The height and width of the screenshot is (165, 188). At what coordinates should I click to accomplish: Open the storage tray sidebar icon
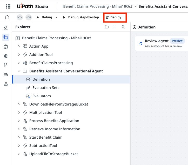(x=6, y=74)
